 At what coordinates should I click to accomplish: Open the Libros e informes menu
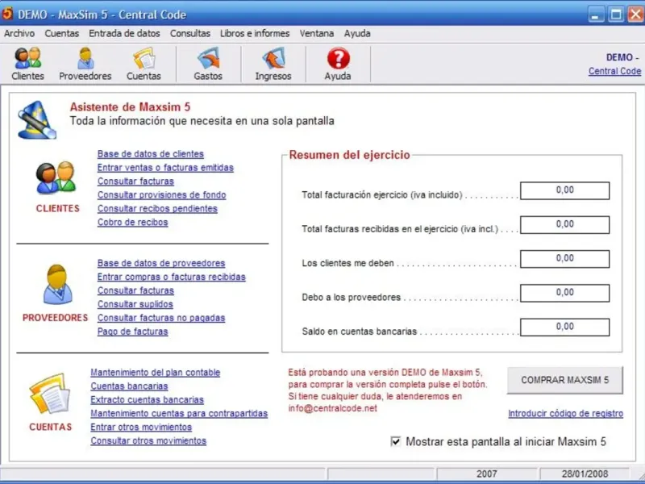pyautogui.click(x=255, y=33)
